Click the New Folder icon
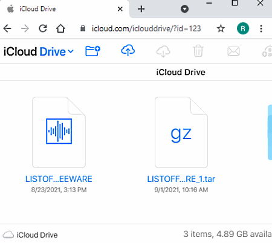272x243 pixels. 92,51
